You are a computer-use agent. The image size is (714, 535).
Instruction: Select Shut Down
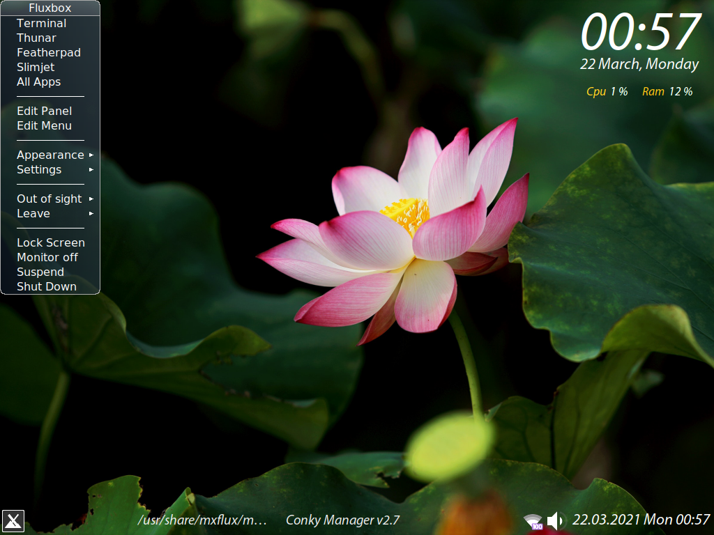point(50,286)
